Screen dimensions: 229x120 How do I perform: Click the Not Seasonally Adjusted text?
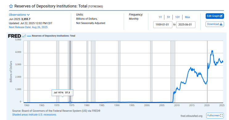(x=91, y=23)
